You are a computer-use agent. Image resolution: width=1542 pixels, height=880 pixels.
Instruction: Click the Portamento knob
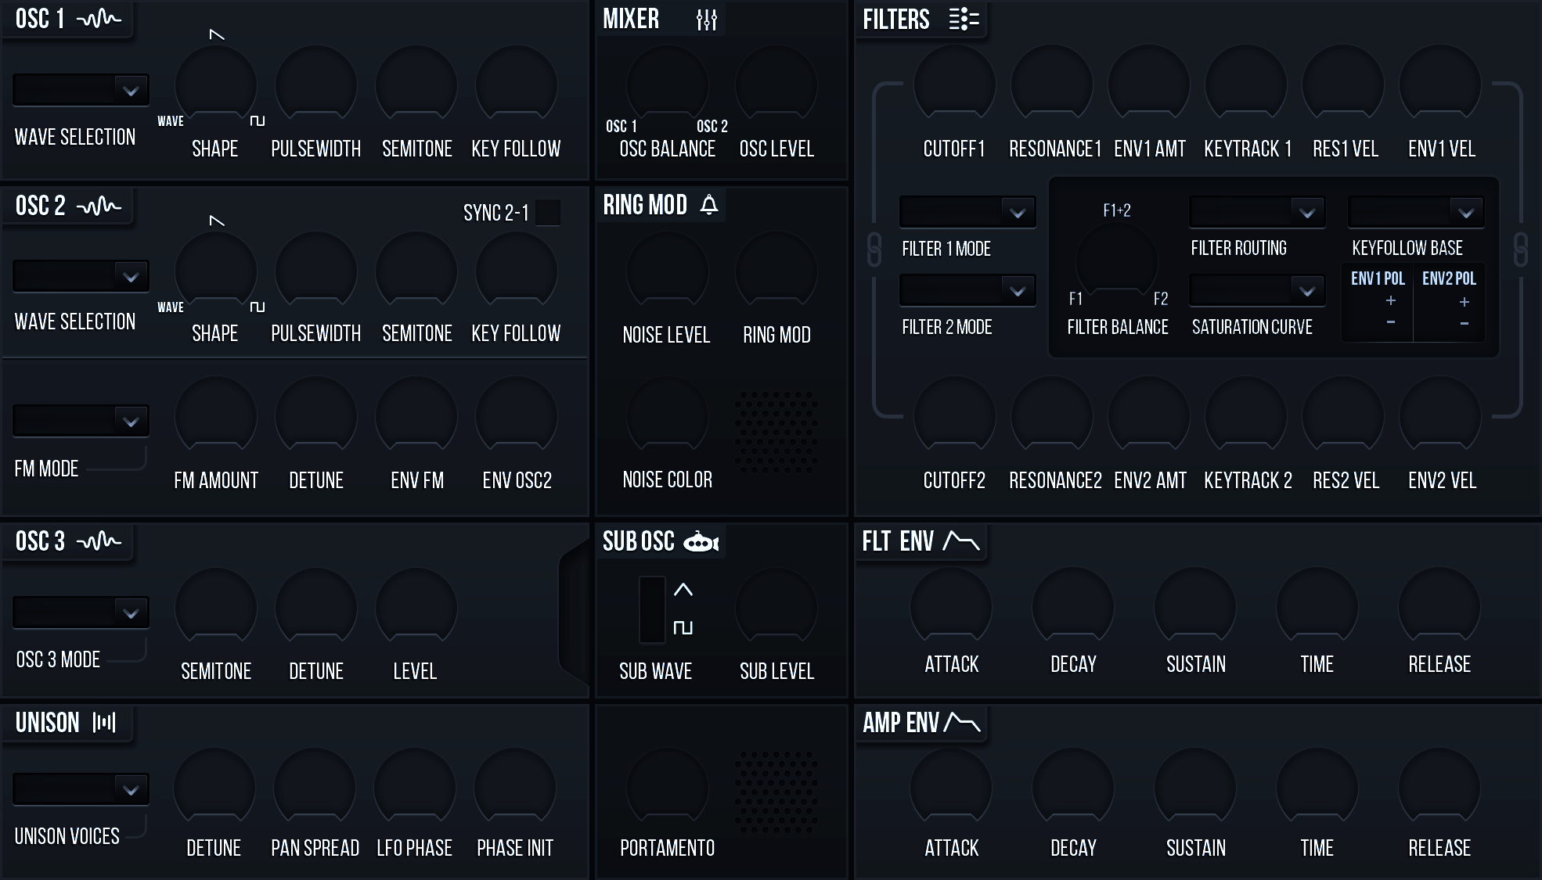667,788
